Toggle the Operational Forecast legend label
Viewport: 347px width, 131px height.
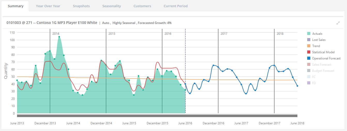pos(326,58)
